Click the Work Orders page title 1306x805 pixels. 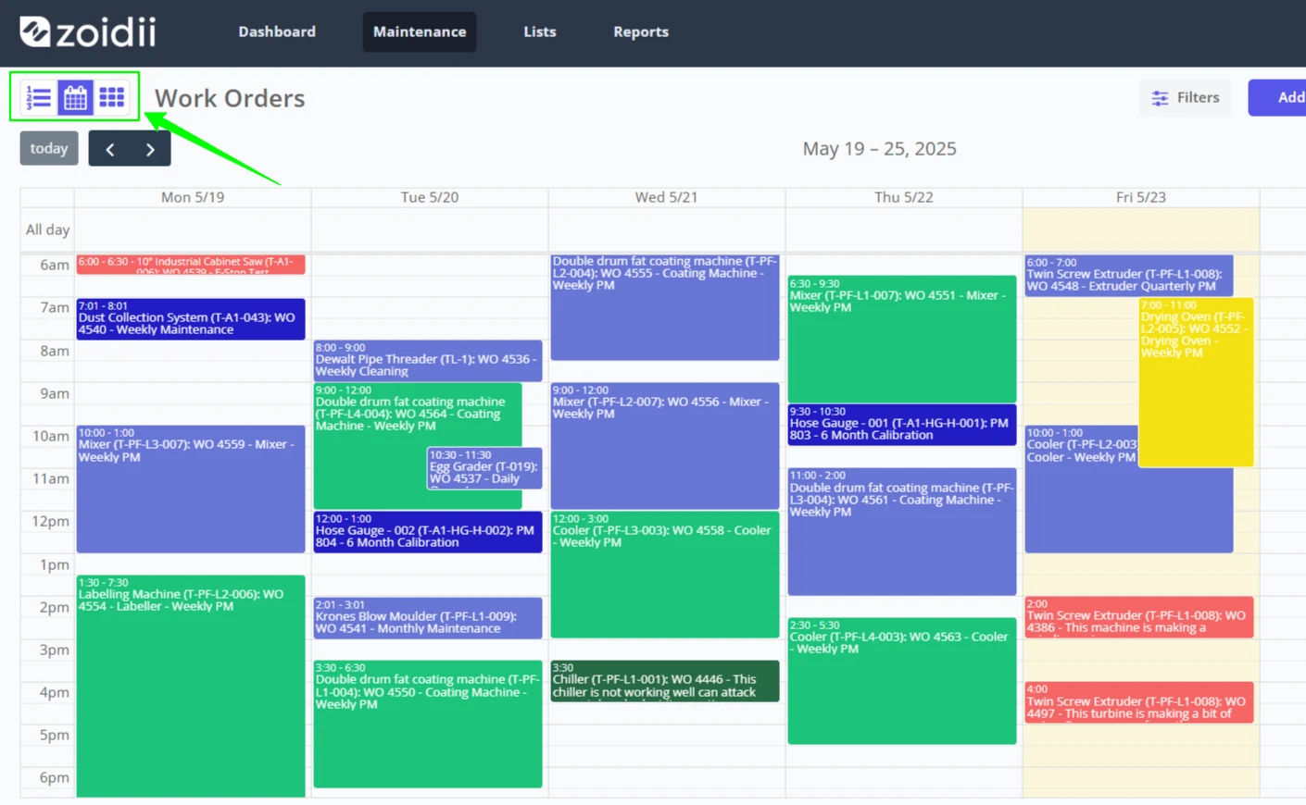click(230, 98)
